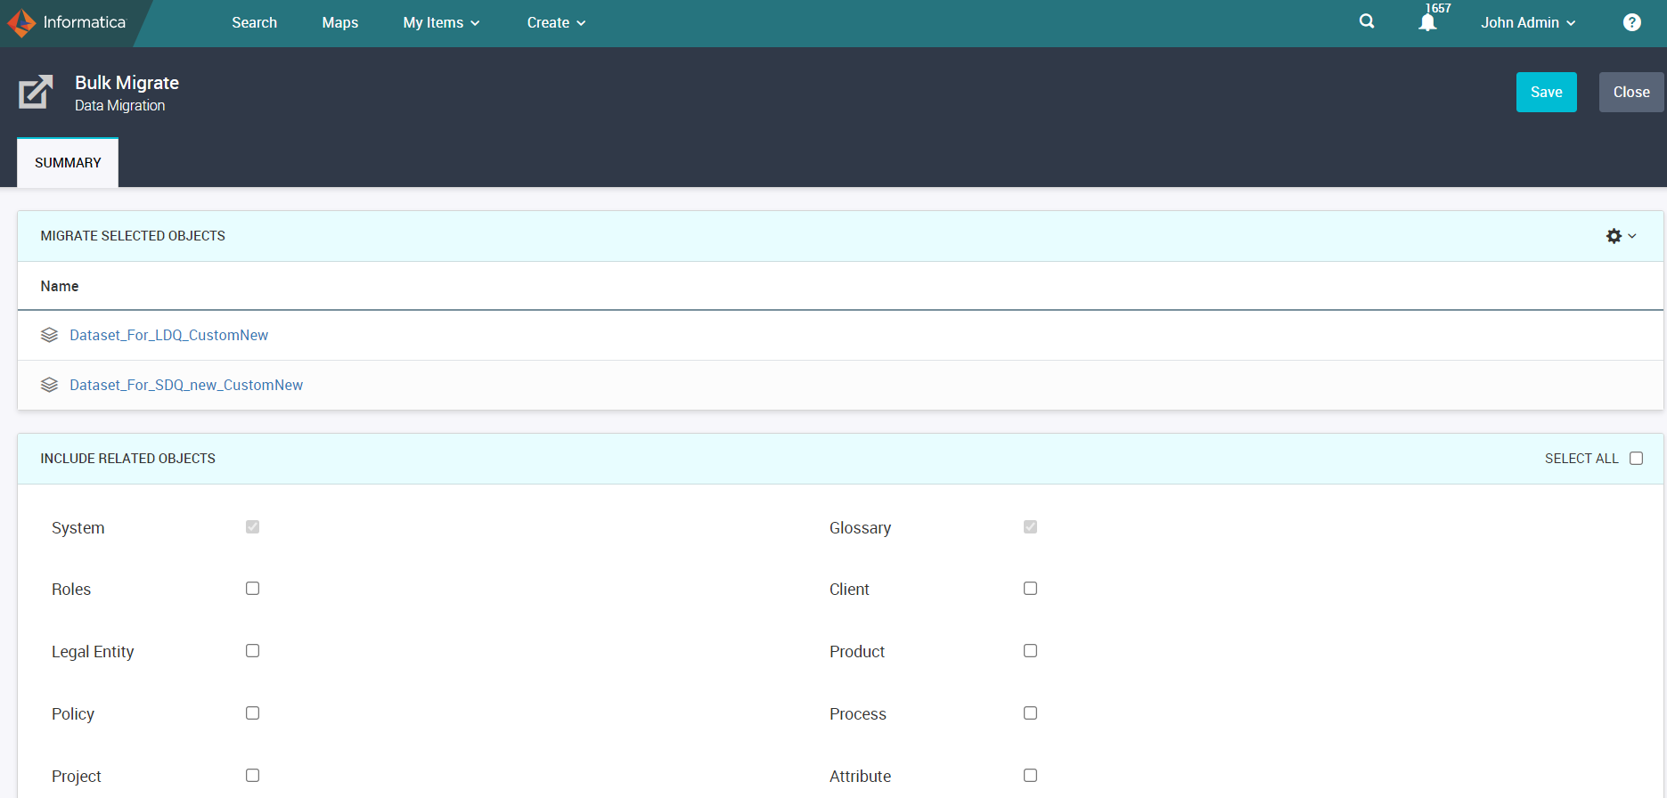1667x798 pixels.
Task: Click the Migrate Selected Objects heading
Action: (133, 236)
